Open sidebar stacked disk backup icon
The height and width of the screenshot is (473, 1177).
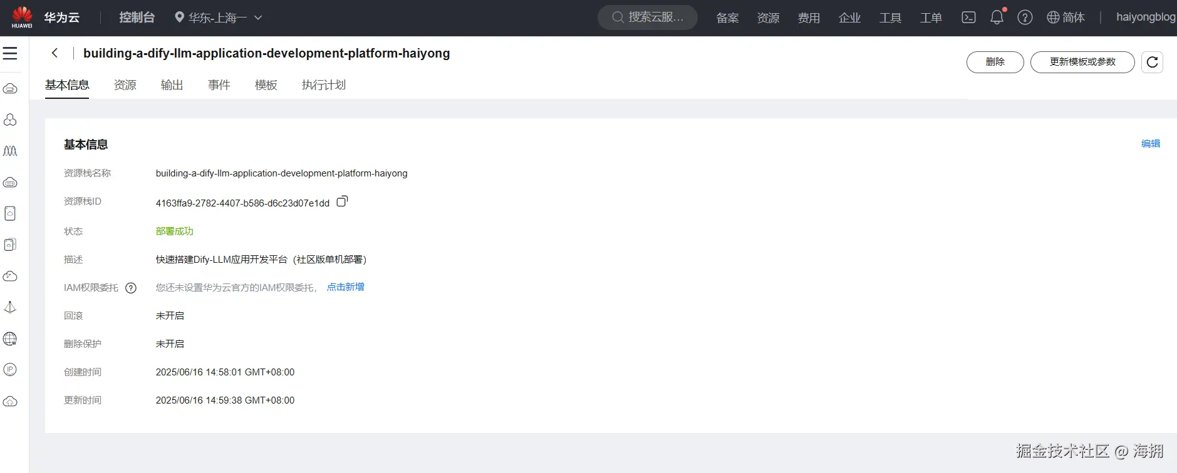tap(10, 245)
